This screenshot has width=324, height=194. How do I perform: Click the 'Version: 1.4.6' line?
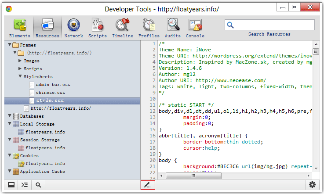pyautogui.click(x=180, y=68)
